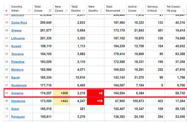
Task: Sort by Total Recovered arrows icon
Action: click(123, 11)
